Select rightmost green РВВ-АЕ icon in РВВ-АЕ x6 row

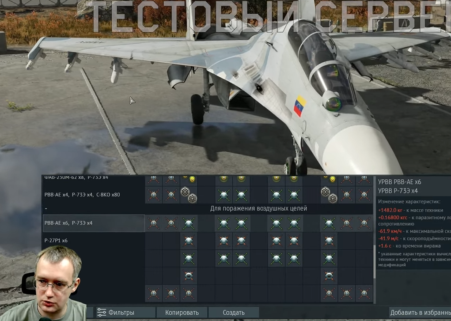[x=329, y=223]
